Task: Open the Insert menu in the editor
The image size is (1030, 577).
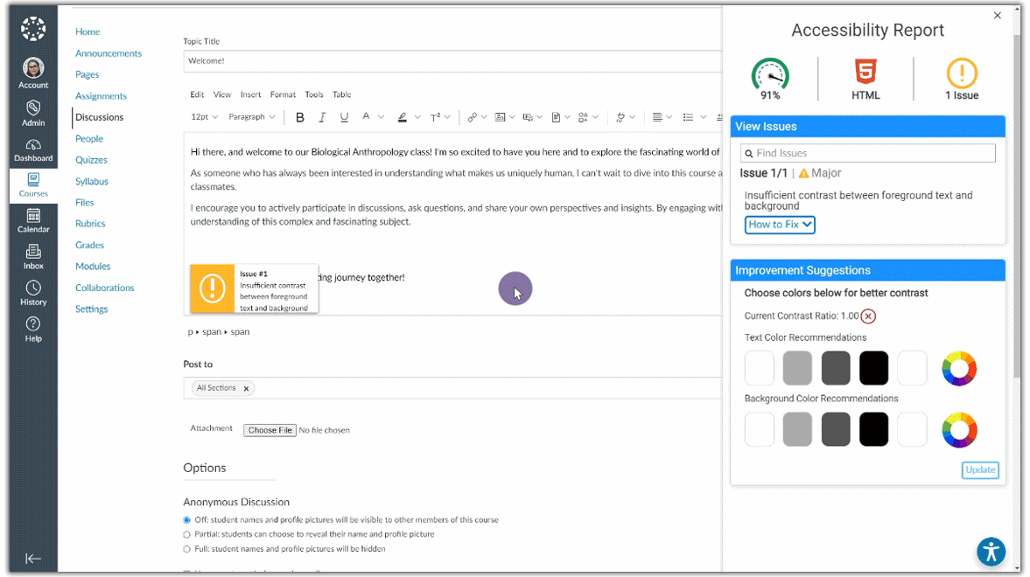Action: click(x=250, y=94)
